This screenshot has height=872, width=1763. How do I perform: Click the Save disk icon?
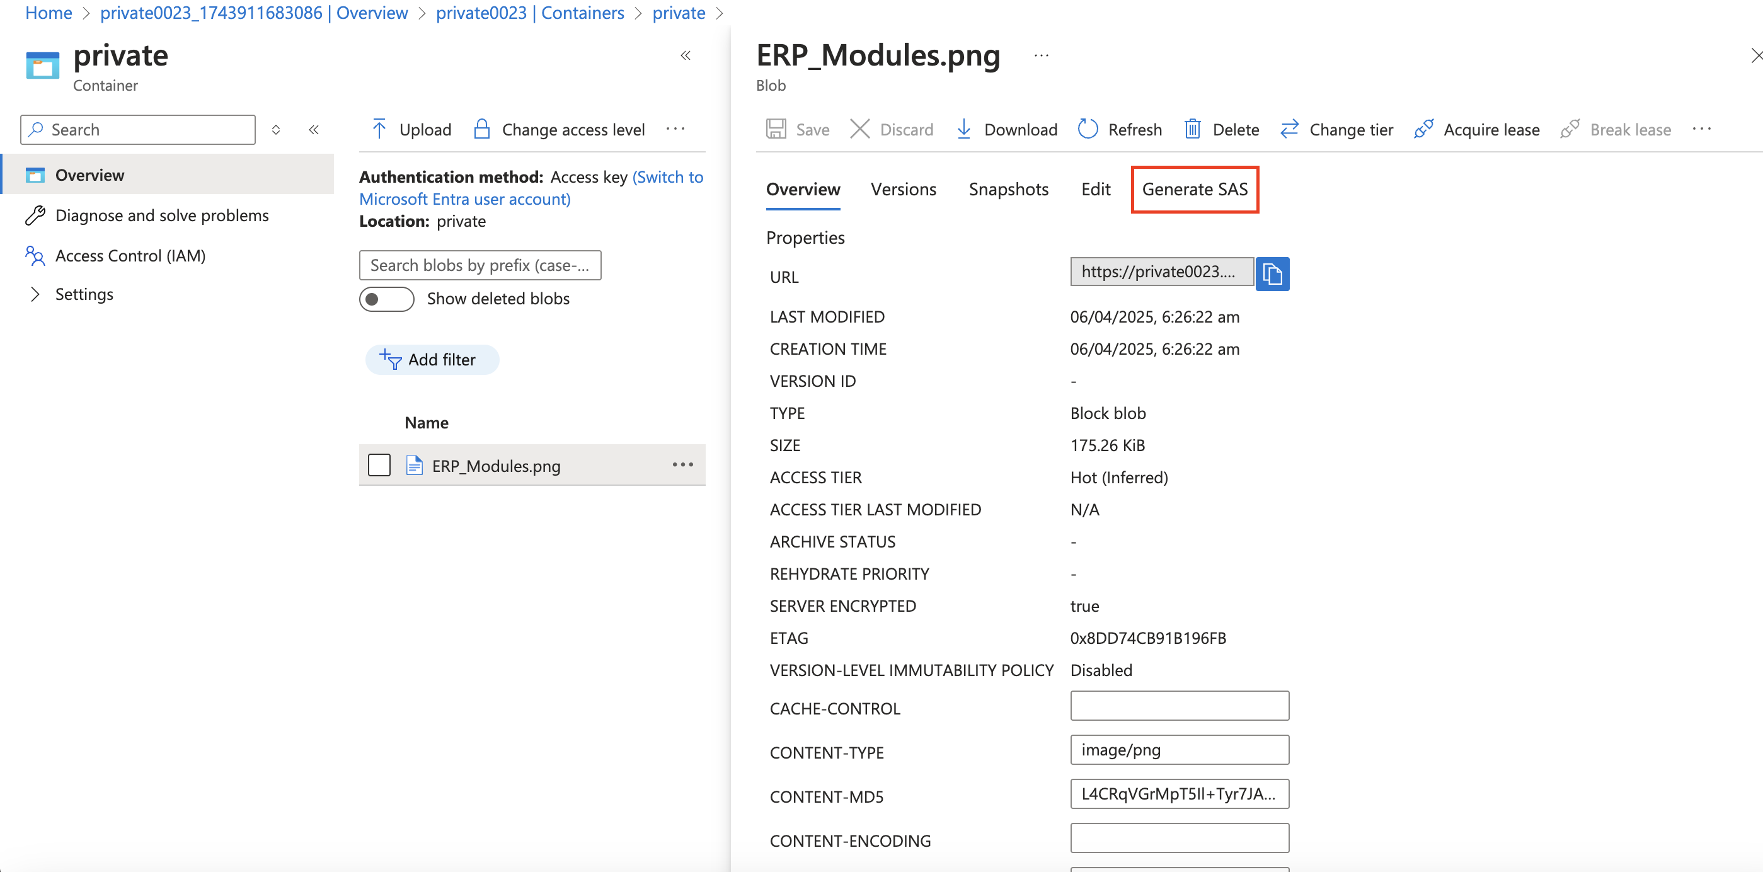pyautogui.click(x=776, y=129)
